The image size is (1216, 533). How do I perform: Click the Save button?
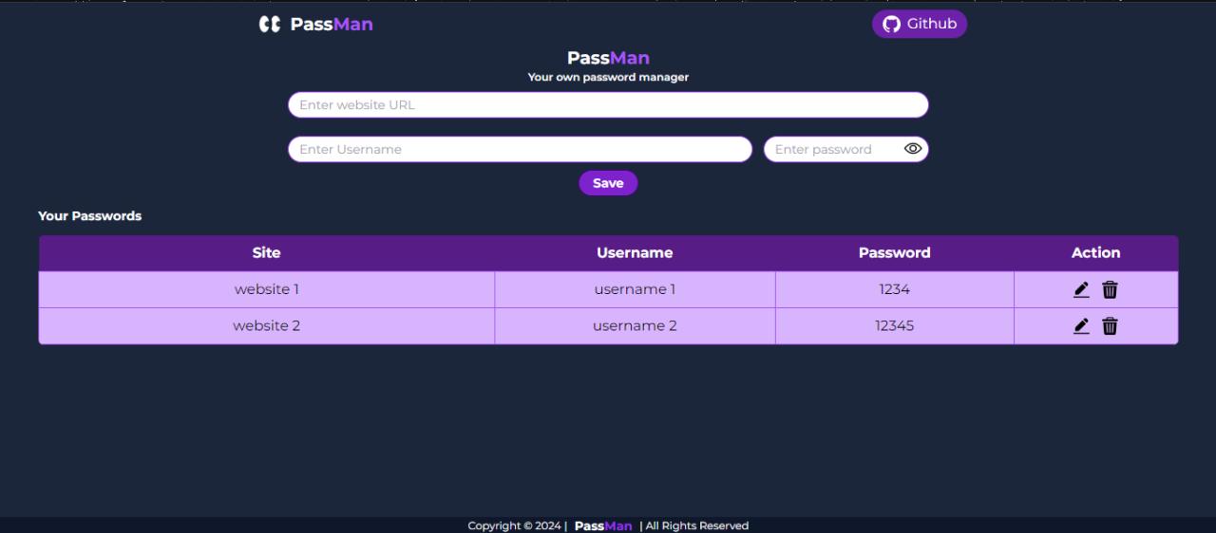coord(608,183)
